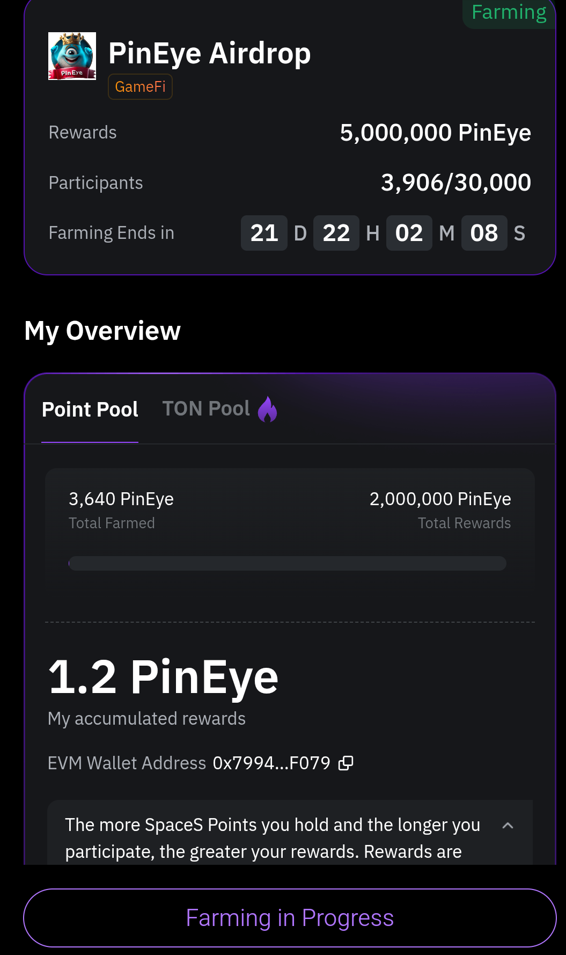
Task: Click the 2,000,000 PinEye total rewards figure
Action: click(x=440, y=499)
